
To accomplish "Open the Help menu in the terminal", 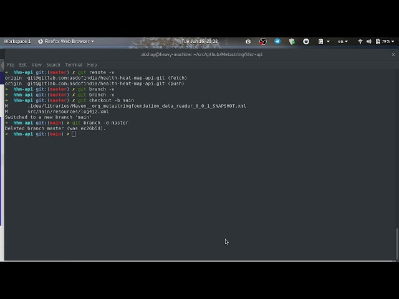I will pos(92,65).
